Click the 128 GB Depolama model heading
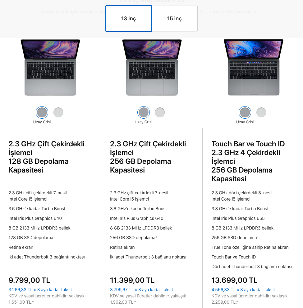Screen dimensions: 303x308 [46, 157]
